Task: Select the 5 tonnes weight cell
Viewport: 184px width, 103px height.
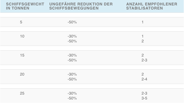Action: tap(21, 22)
